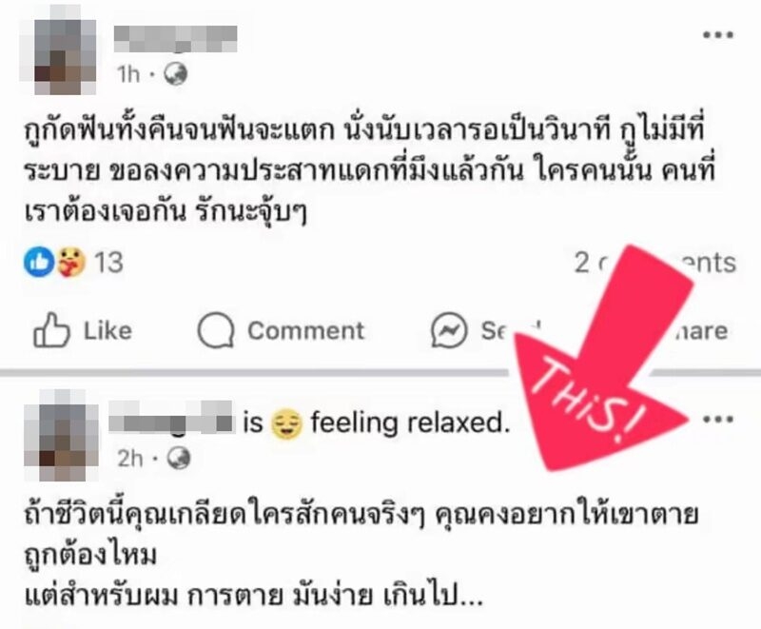The image size is (761, 629).
Task: Click the public globe icon on 1h post
Action: 175,74
